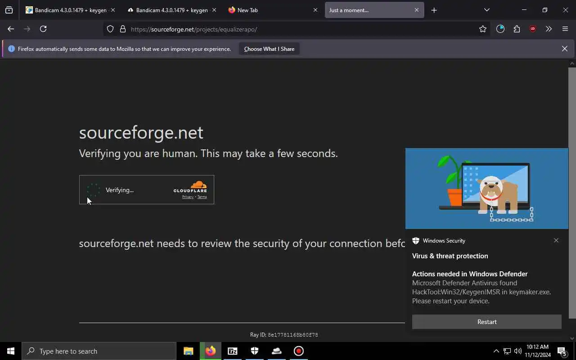Image resolution: width=576 pixels, height=360 pixels.
Task: Open the white hat app icon in taskbar
Action: (277, 351)
